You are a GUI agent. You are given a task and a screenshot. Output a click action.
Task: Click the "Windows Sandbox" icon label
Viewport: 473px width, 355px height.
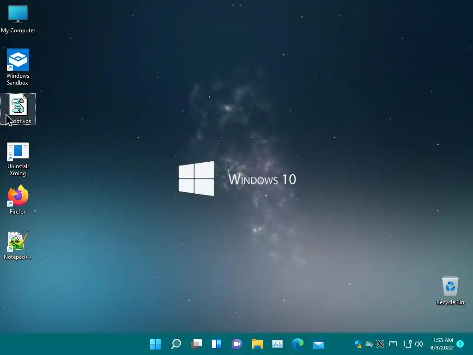(18, 79)
